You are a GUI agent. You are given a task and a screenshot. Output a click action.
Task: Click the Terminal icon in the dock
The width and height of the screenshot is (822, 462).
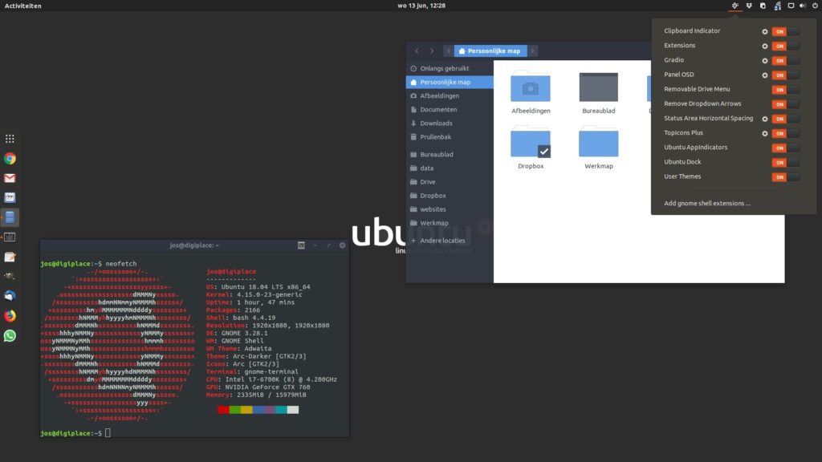(x=10, y=237)
